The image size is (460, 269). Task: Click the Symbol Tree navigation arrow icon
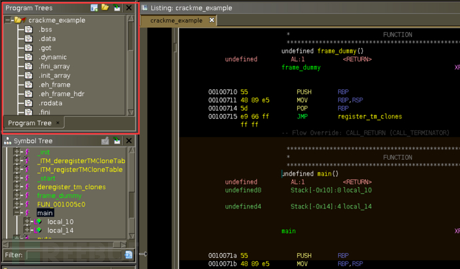click(x=117, y=141)
